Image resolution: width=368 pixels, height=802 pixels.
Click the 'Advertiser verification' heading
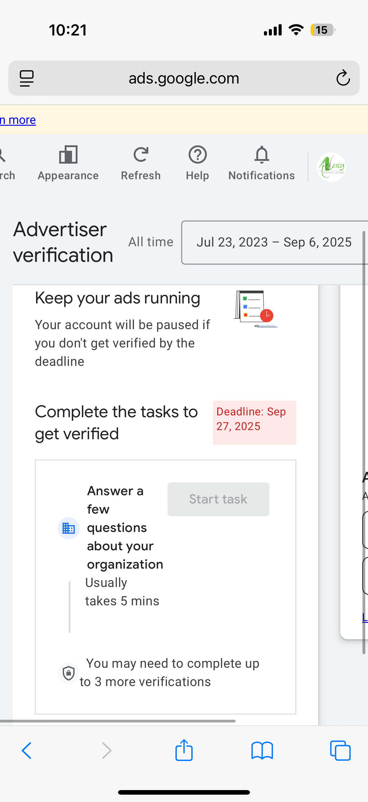pyautogui.click(x=63, y=242)
